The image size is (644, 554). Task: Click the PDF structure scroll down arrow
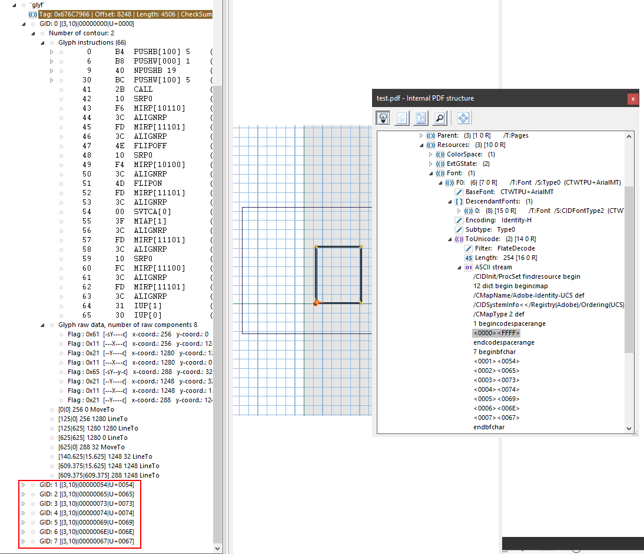click(x=629, y=429)
